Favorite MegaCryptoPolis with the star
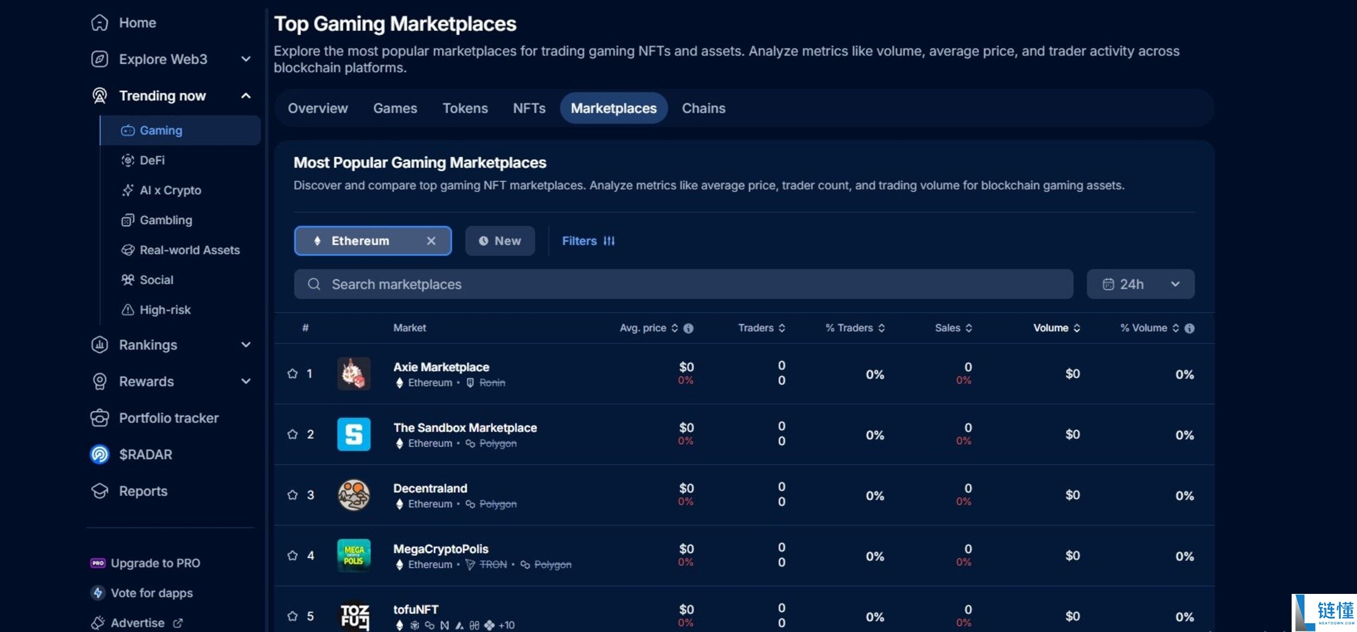 coord(293,555)
